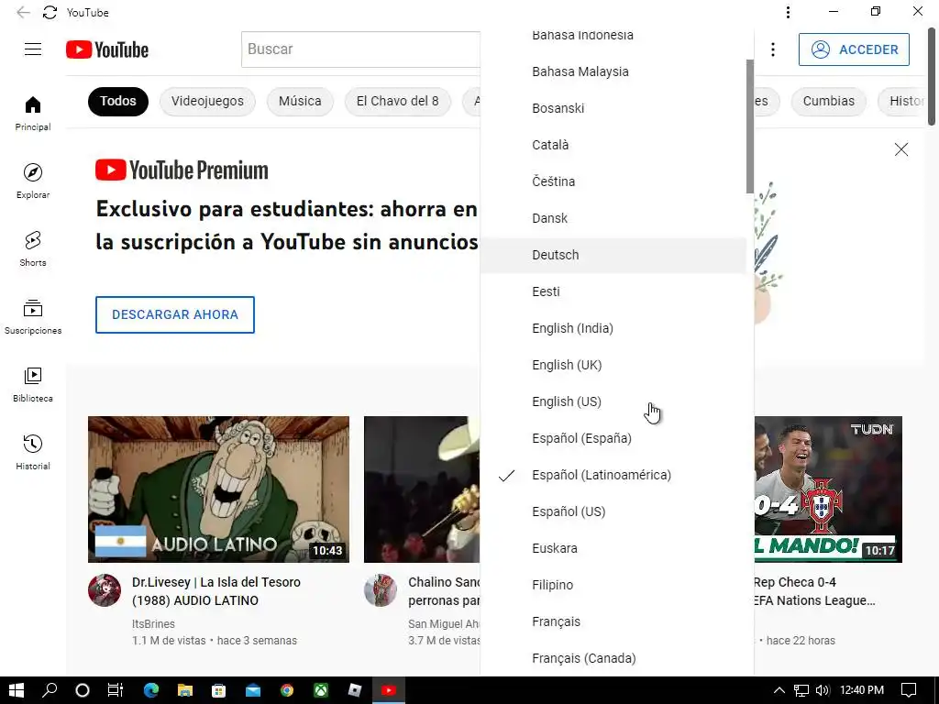Choose Deutsch language
This screenshot has height=704, width=939.
pyautogui.click(x=613, y=255)
